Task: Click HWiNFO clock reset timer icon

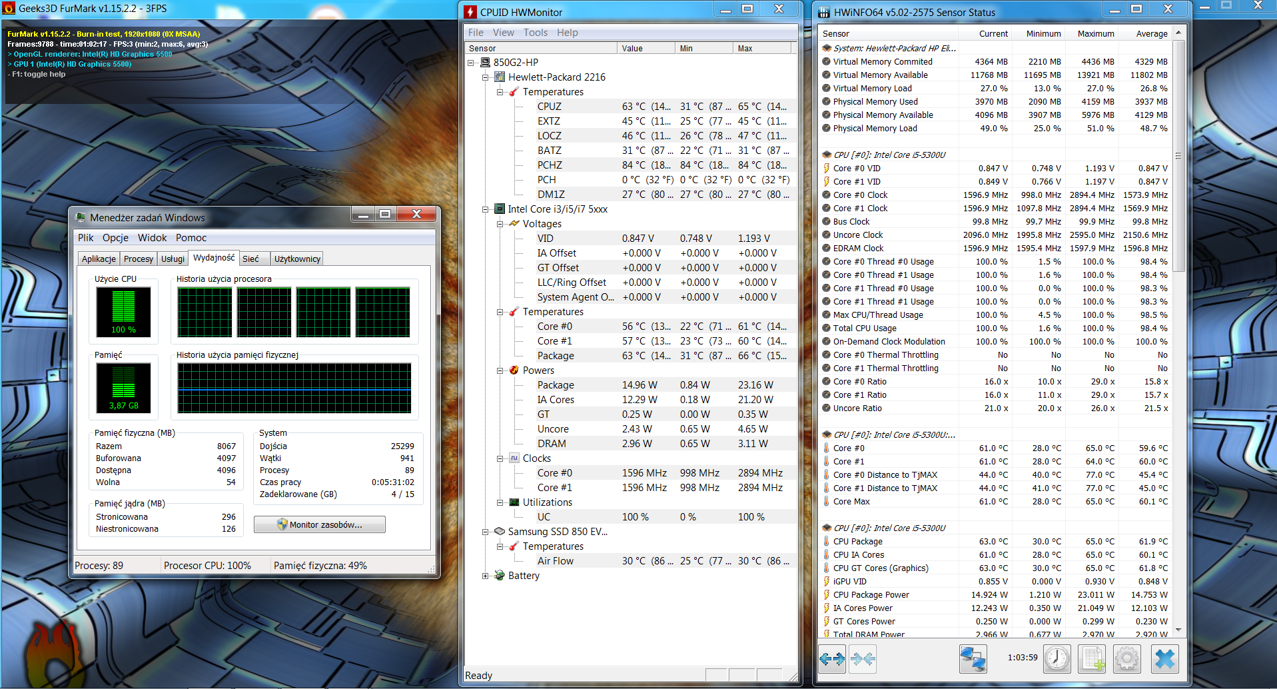Action: (x=1057, y=658)
